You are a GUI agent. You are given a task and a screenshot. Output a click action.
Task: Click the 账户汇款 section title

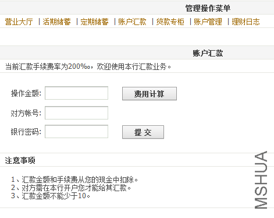(208, 53)
